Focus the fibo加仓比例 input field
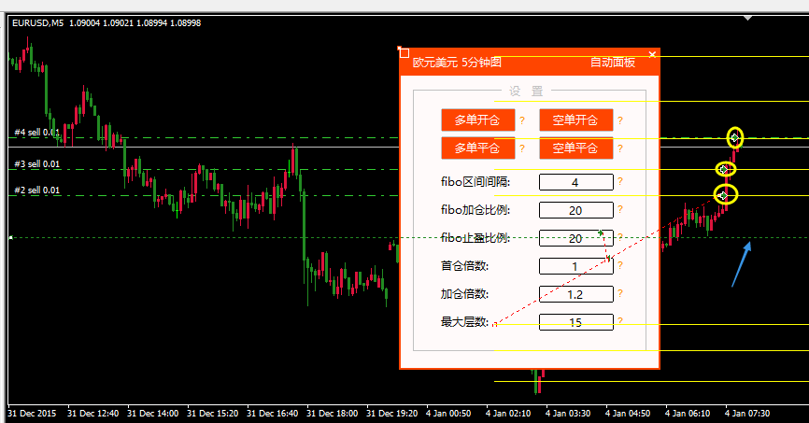809x423 pixels. pyautogui.click(x=575, y=210)
